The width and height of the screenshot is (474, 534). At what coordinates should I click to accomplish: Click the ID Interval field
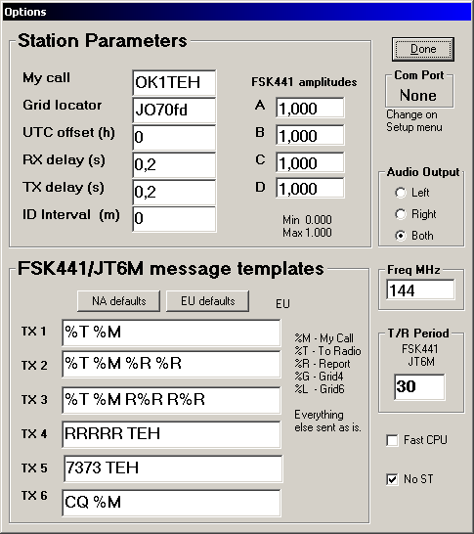pos(174,219)
